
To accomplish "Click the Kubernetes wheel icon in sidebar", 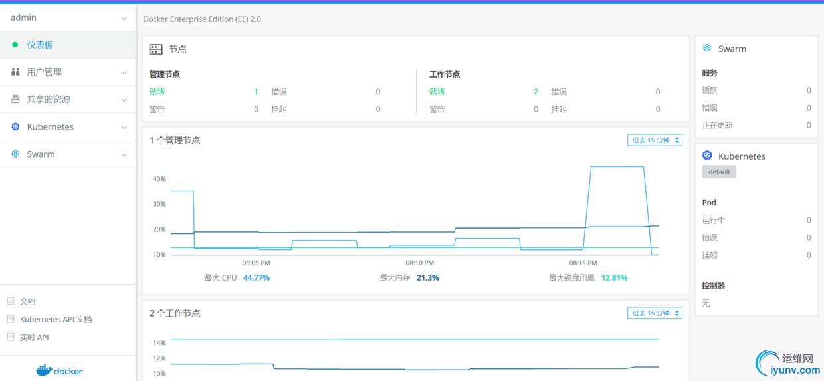I will (15, 126).
